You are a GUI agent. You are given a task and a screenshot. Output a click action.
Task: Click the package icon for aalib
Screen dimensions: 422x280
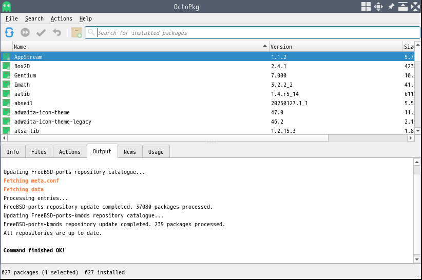6,94
